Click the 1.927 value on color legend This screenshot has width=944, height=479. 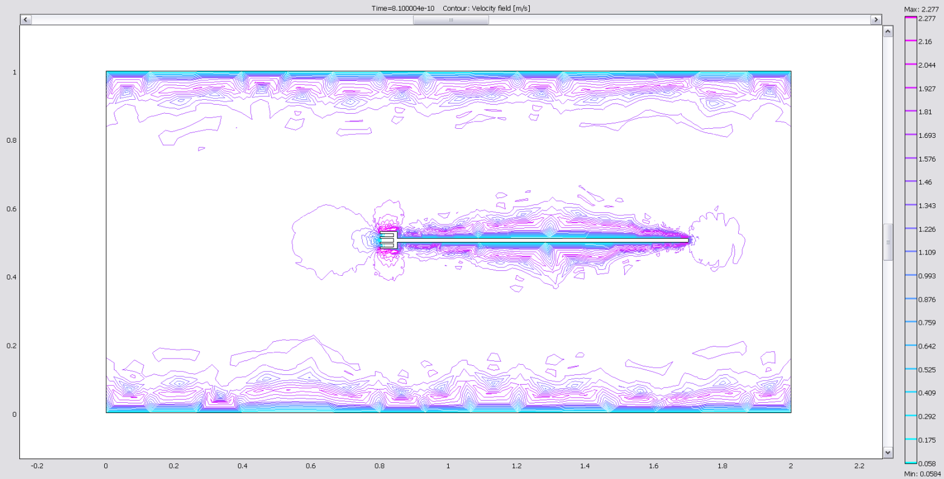tap(927, 88)
